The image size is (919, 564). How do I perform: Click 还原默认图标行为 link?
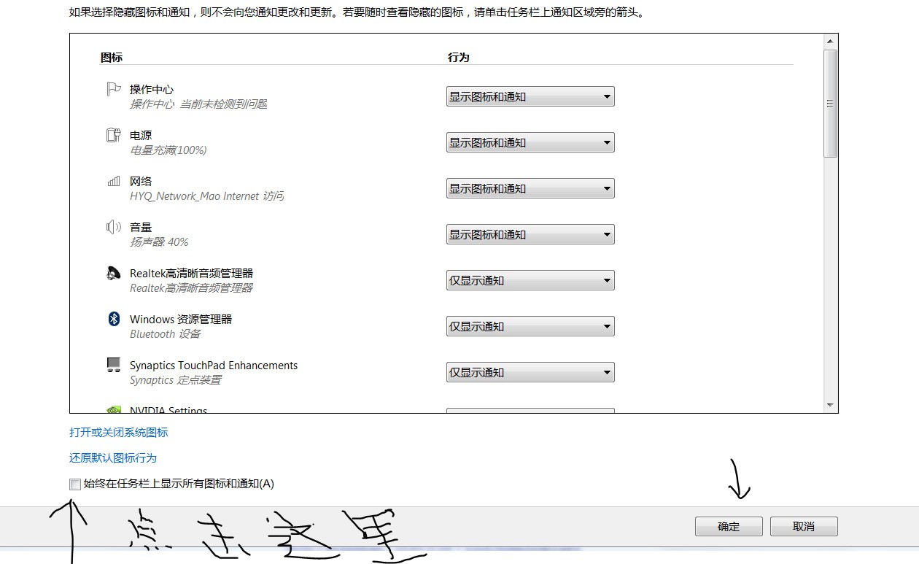point(113,457)
